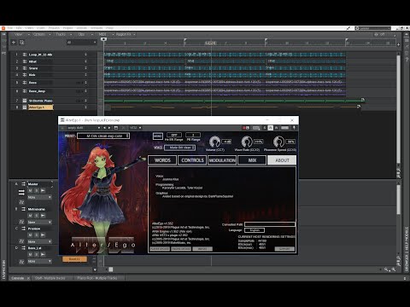Toggle solo on Metronome bus
410x307 pixels.
point(36,216)
